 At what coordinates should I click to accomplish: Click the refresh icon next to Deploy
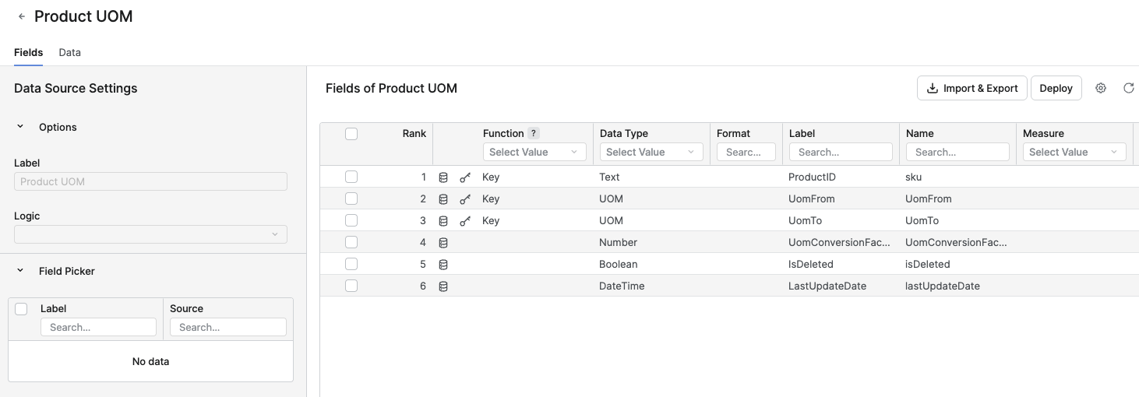point(1128,88)
